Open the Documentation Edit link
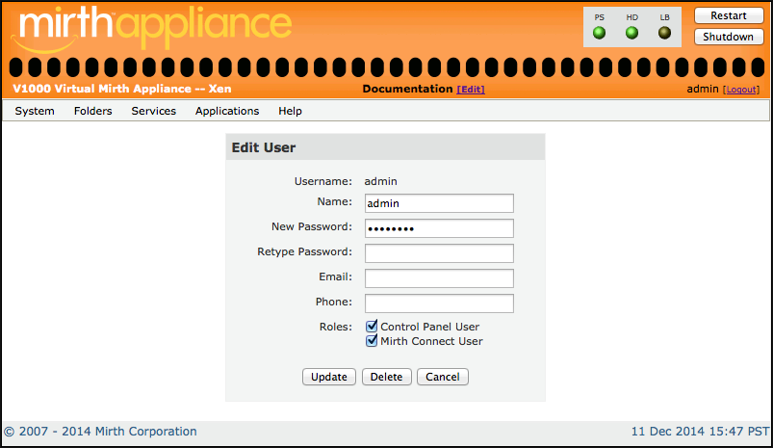773x448 pixels. click(x=471, y=90)
